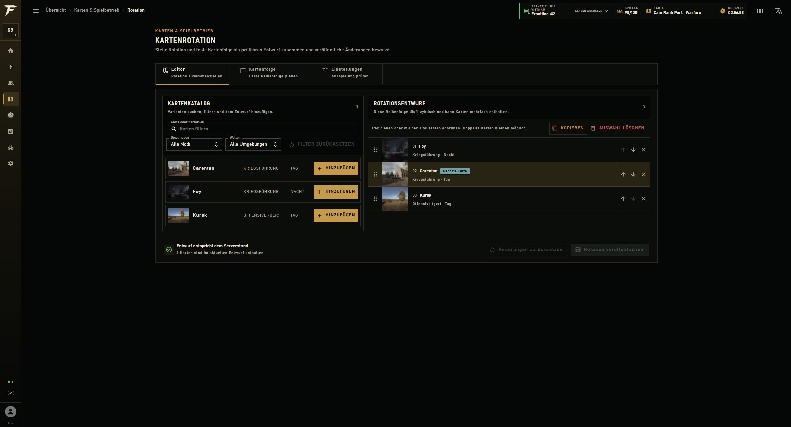Open the home dashboard sidebar icon

coord(11,51)
